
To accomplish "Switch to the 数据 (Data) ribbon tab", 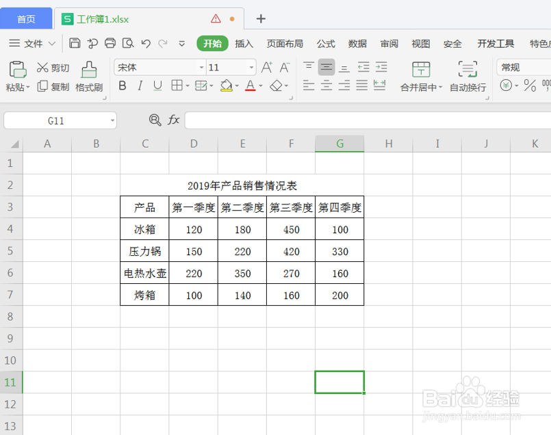I will (x=357, y=43).
